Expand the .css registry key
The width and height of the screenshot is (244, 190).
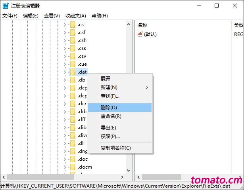pos(65,48)
